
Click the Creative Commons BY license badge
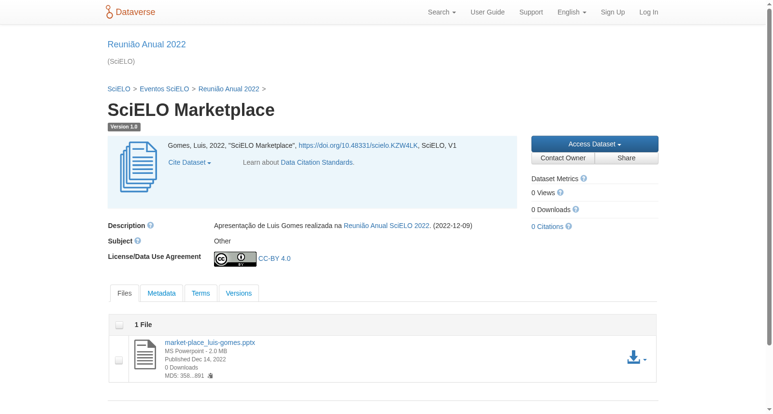pyautogui.click(x=235, y=259)
